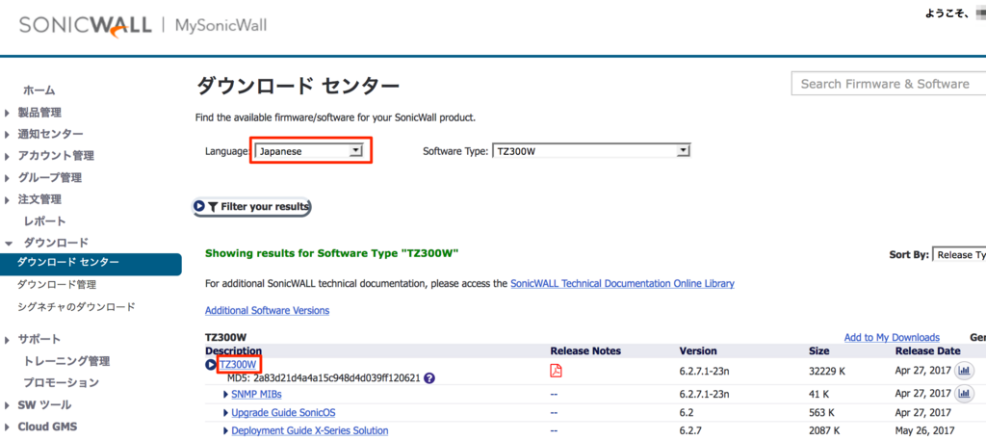
Task: Click the MySonicWall header text
Action: [x=221, y=26]
